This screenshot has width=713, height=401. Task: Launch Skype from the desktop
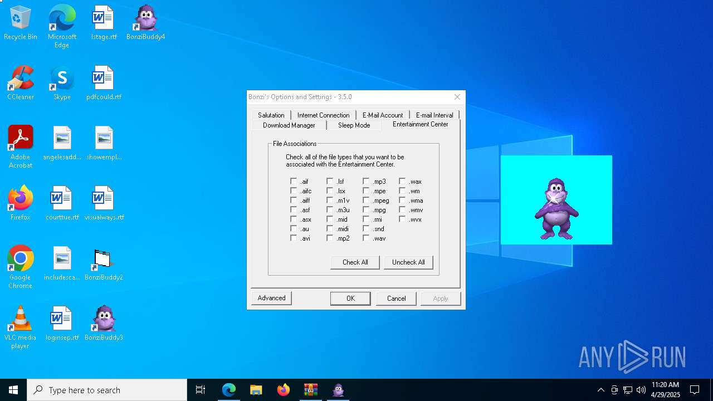pos(62,84)
